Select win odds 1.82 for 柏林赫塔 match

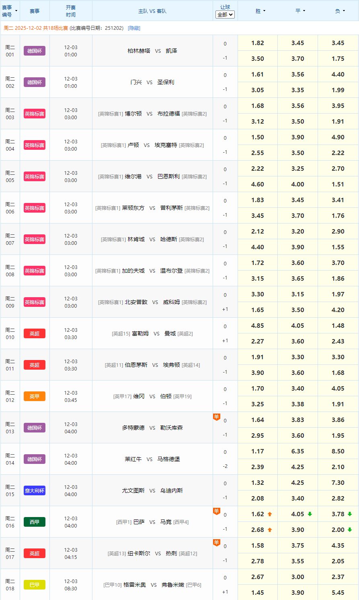(258, 43)
